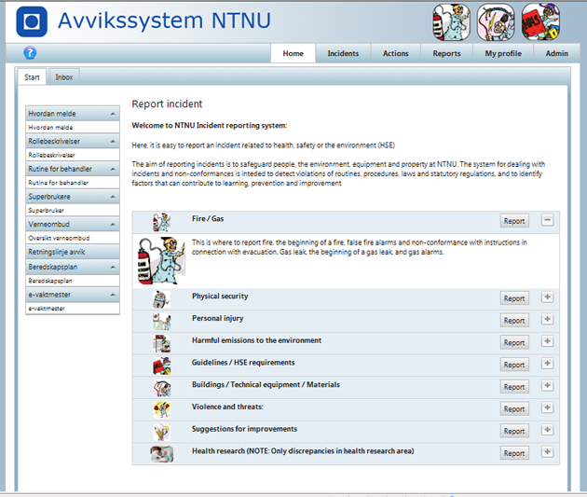
Task: Click the Fire / Gas row icon
Action: [161, 222]
